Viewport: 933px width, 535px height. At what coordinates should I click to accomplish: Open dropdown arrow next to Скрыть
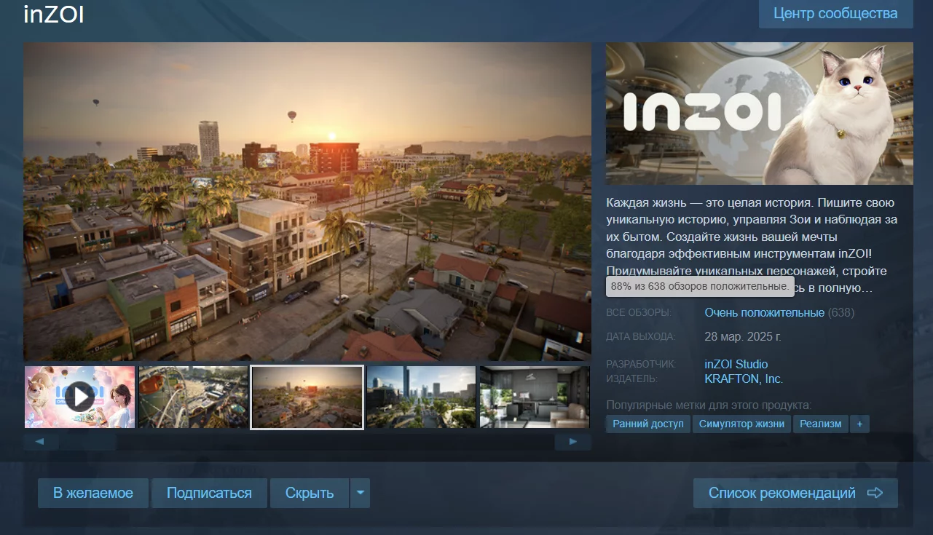point(360,493)
